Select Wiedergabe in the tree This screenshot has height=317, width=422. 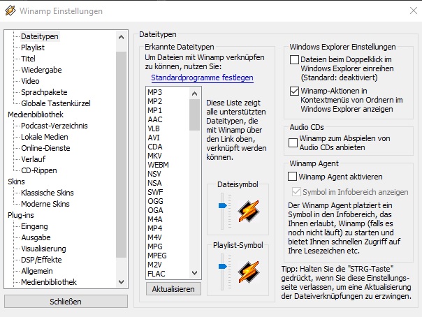tap(41, 70)
